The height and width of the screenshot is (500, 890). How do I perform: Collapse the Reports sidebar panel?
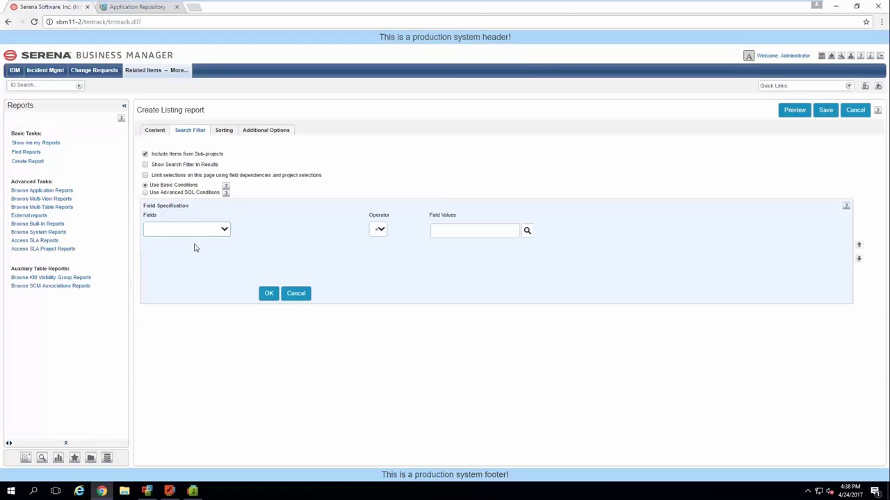[x=124, y=106]
